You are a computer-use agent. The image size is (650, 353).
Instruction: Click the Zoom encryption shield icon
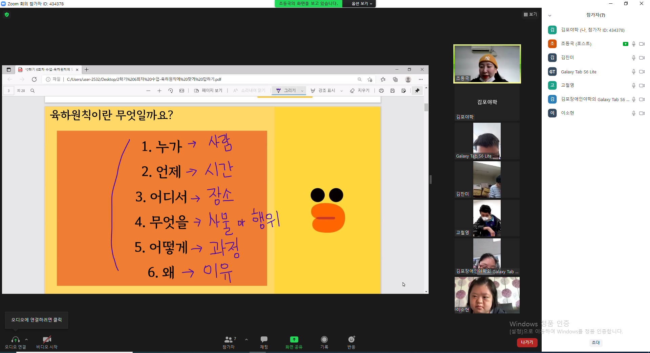click(x=7, y=15)
